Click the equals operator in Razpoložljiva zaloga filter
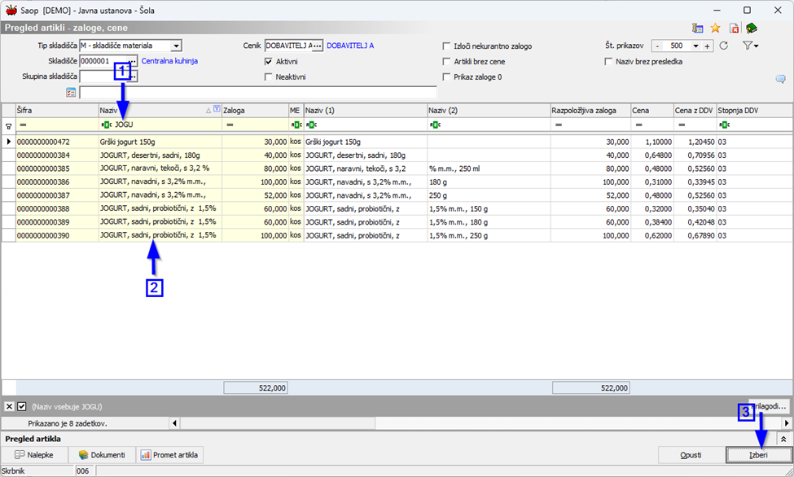The height and width of the screenshot is (477, 794). click(558, 125)
